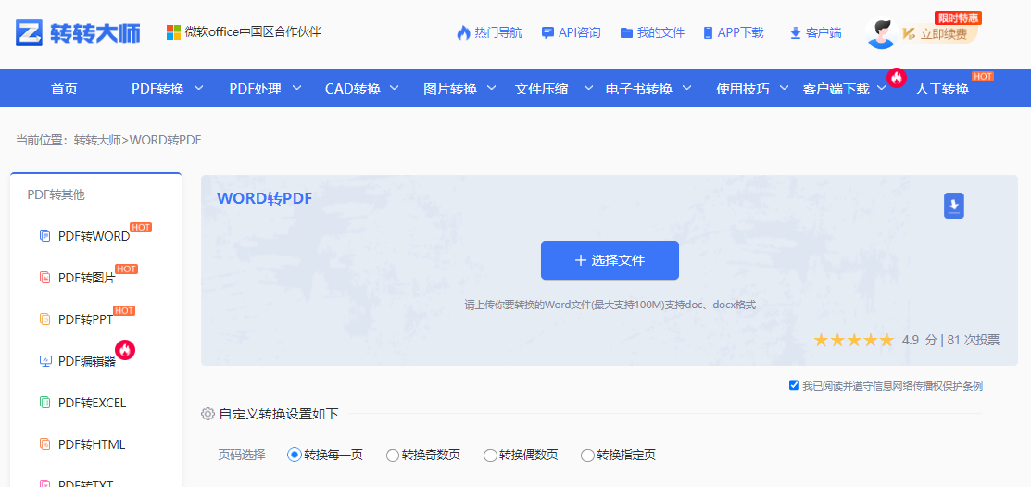Select the 转换奇数页 radio button
The height and width of the screenshot is (487, 1031).
393,455
